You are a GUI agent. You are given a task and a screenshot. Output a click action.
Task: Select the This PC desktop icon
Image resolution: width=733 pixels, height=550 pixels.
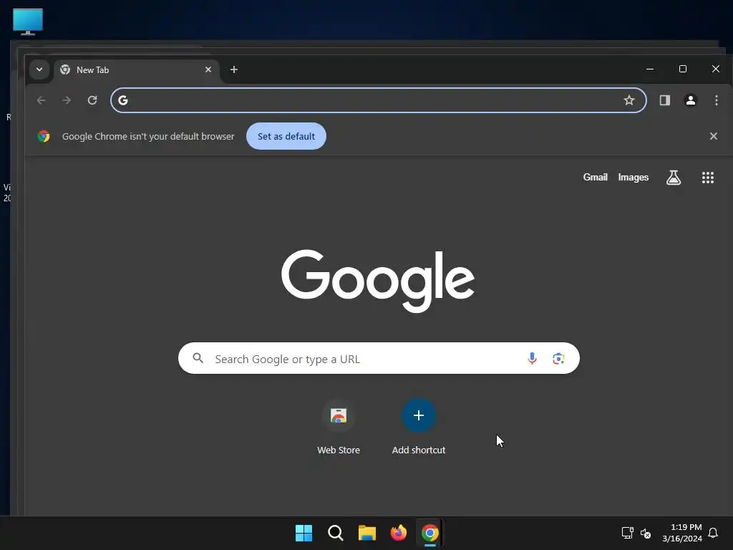coord(28,21)
